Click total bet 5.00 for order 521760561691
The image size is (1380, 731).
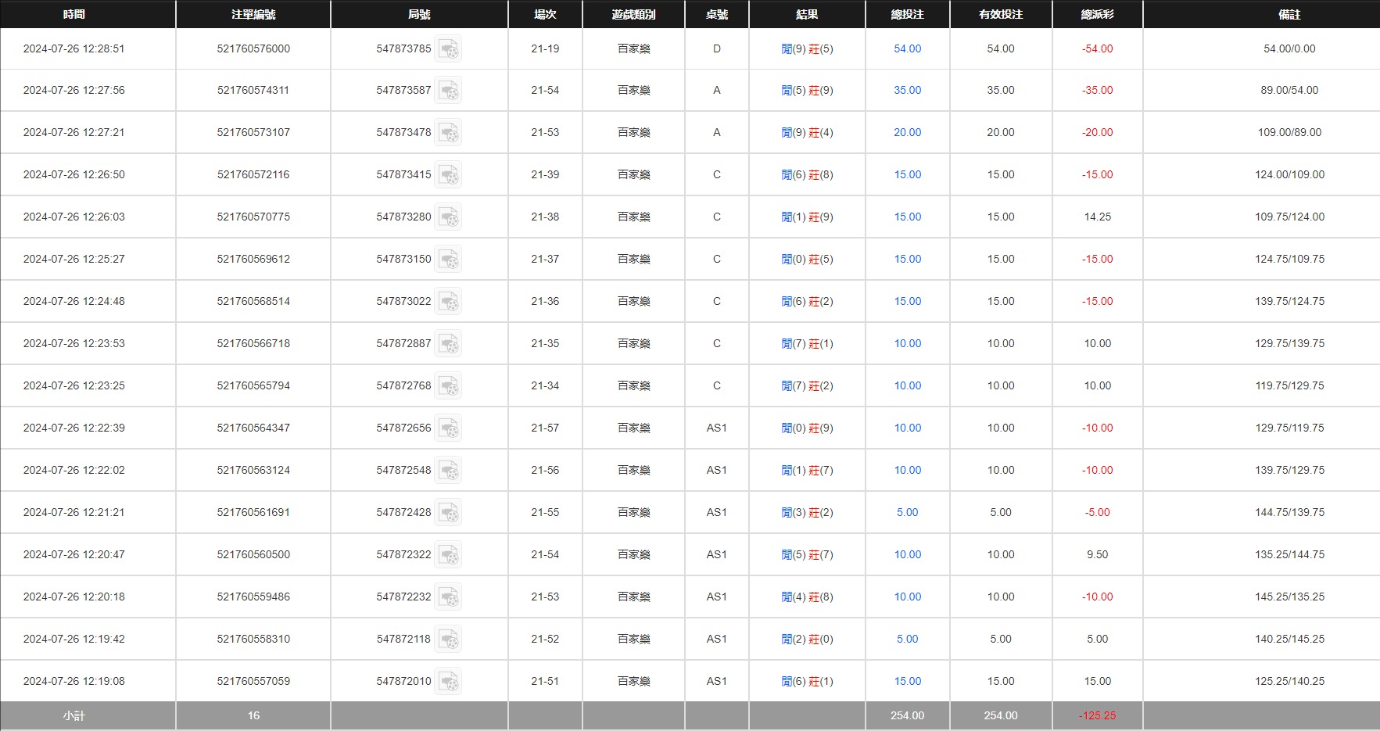click(x=907, y=512)
